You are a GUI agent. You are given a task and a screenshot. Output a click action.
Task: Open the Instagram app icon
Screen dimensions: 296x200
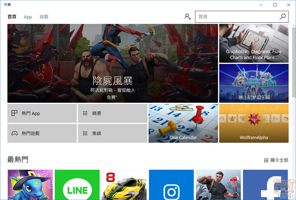pos(171,184)
